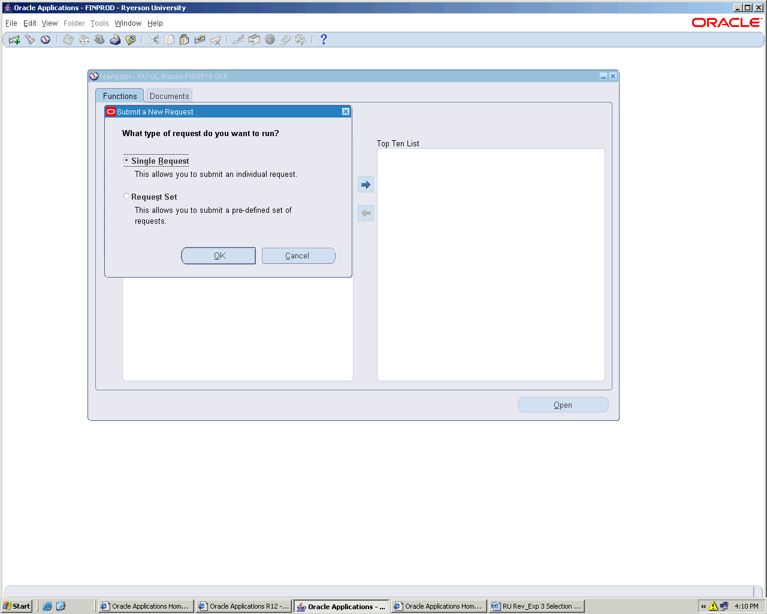The height and width of the screenshot is (614, 767).
Task: Click the Find flashlight toolbar icon
Action: (30, 40)
